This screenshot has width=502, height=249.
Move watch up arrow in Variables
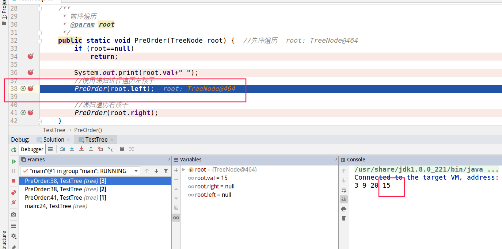[x=176, y=189]
